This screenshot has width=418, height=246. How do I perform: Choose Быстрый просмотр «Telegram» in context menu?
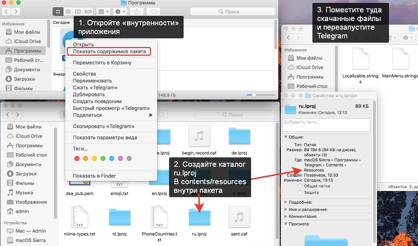111,109
